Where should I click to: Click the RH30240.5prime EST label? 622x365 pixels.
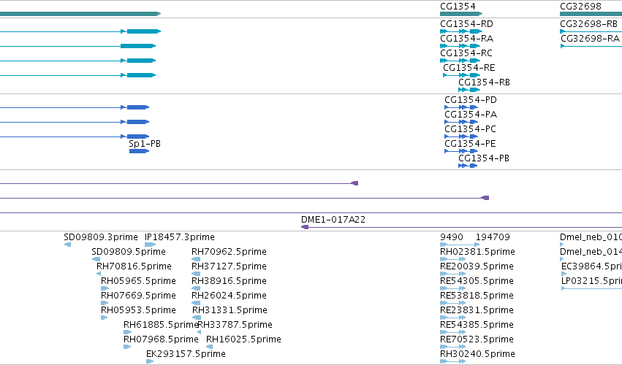(477, 354)
